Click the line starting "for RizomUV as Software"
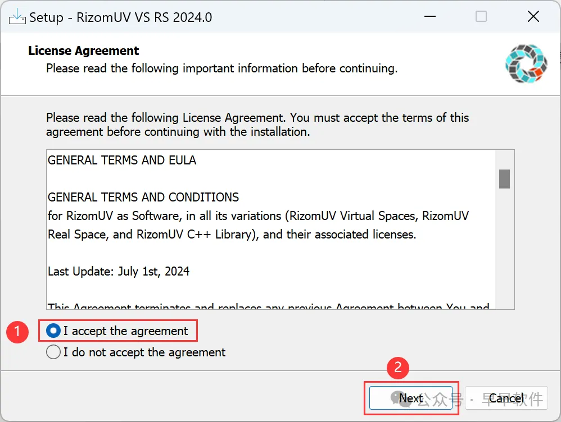Screen dimensions: 561x422 pyautogui.click(x=259, y=216)
